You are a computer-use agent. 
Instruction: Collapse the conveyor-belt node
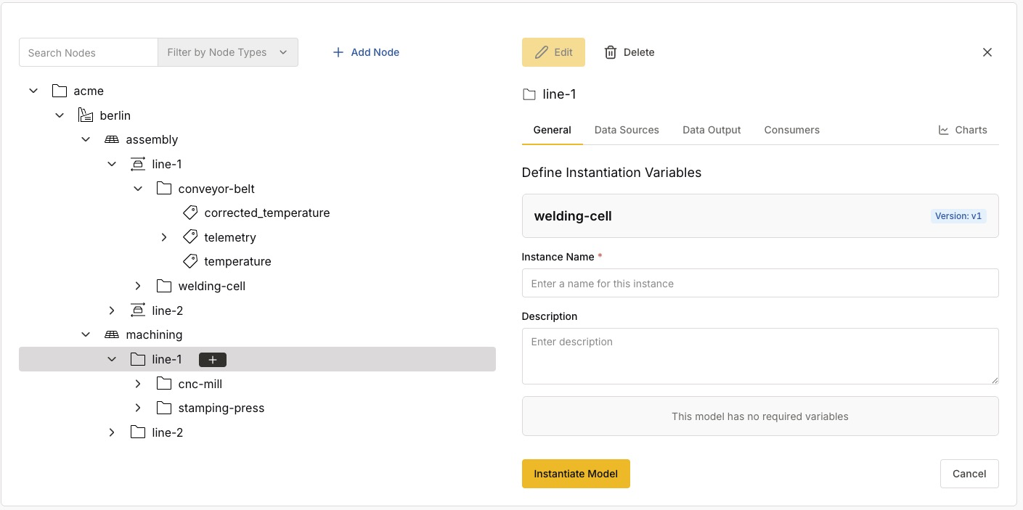pos(138,189)
